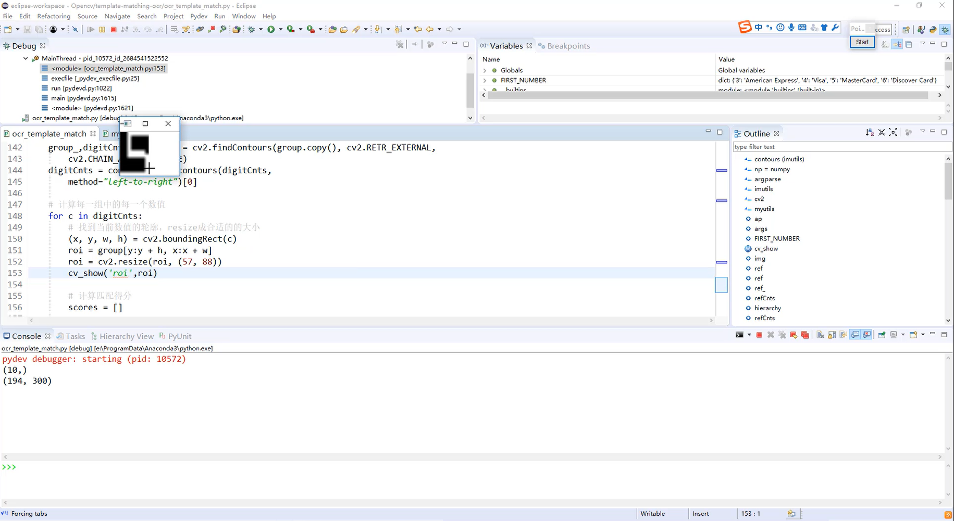Click the Debug bug toolbar icon

click(252, 29)
